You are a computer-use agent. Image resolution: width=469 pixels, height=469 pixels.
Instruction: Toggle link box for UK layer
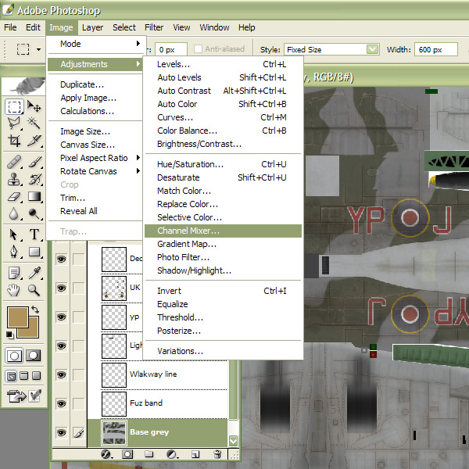(x=79, y=288)
